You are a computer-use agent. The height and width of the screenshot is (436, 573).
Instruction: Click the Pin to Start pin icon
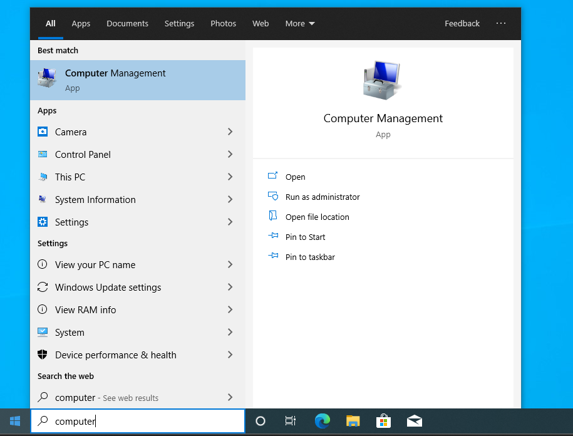[273, 236]
